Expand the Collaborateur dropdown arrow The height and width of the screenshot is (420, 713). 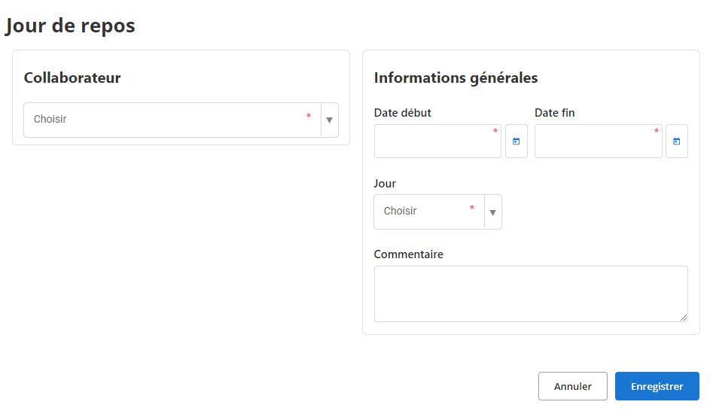click(330, 120)
